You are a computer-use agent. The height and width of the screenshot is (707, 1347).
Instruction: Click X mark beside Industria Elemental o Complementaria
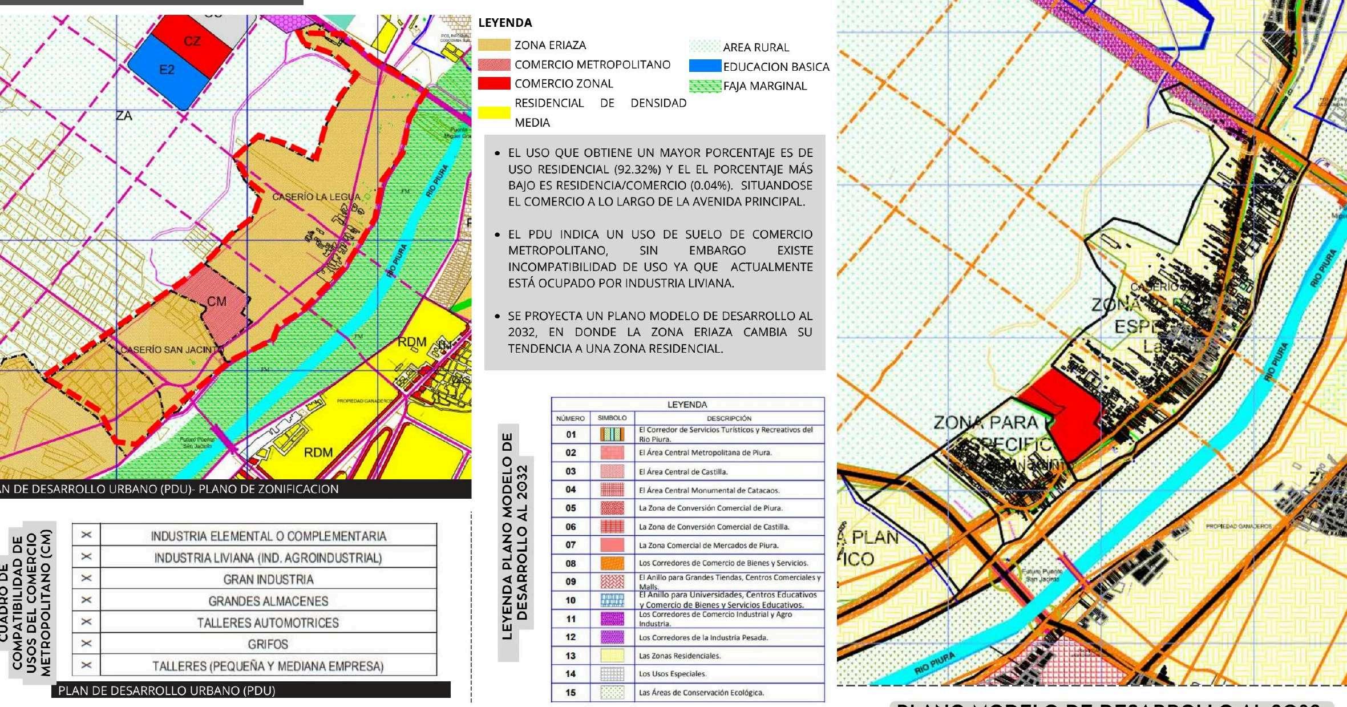point(87,535)
